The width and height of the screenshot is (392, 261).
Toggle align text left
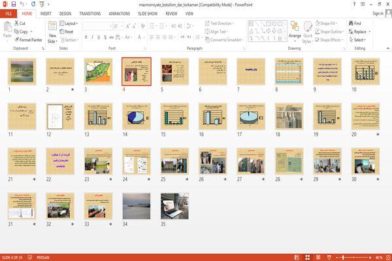tap(152, 37)
